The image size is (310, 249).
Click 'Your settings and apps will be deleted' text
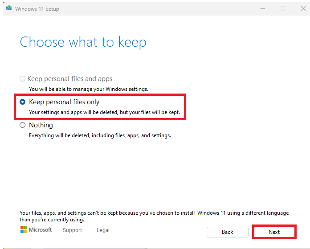(x=104, y=112)
